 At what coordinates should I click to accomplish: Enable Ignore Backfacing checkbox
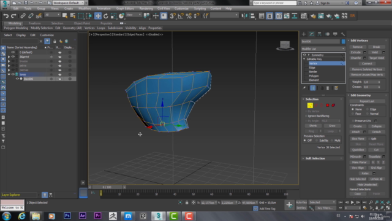click(x=306, y=116)
